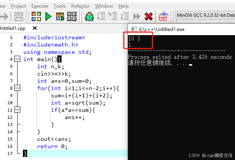Open the Refactor menu
Screen dimensions: 235x160
tap(80, 6)
